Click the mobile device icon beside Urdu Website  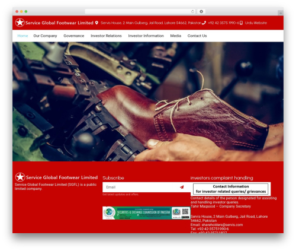pos(241,23)
